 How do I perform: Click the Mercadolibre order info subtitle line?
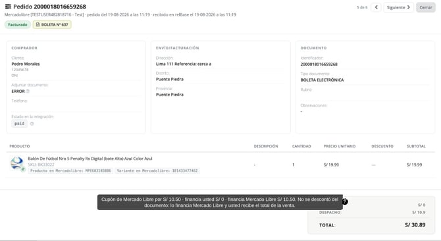[120, 14]
